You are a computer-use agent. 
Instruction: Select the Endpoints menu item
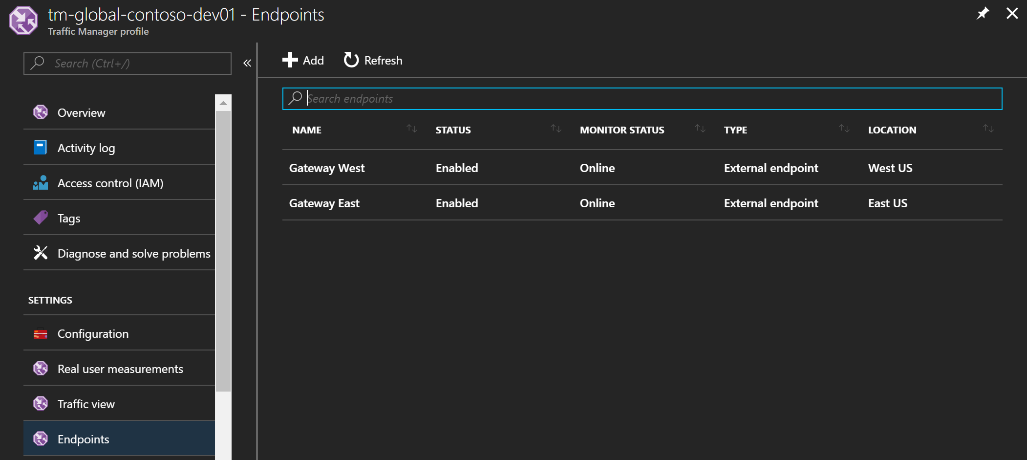point(119,439)
